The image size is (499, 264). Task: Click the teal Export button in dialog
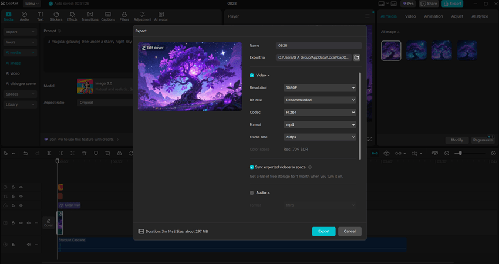point(323,231)
